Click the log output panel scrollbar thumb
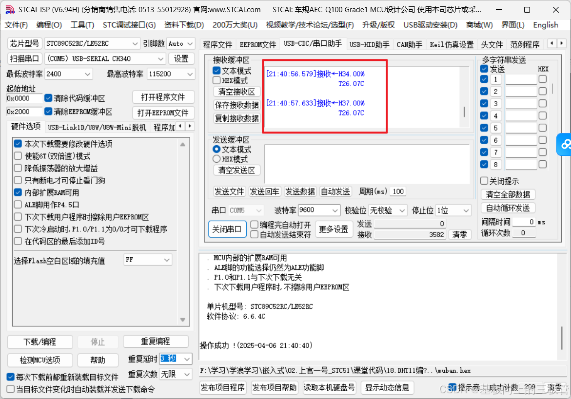Image resolution: width=571 pixels, height=399 pixels. [x=562, y=338]
